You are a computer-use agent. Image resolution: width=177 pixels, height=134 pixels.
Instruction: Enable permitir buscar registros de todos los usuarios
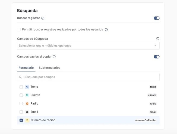pyautogui.click(x=19, y=30)
